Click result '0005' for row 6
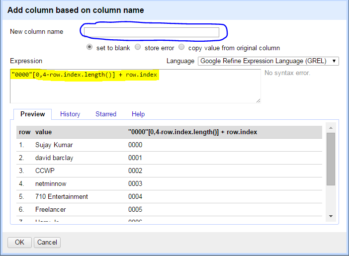Screen dimensions: 349x256 [135, 209]
